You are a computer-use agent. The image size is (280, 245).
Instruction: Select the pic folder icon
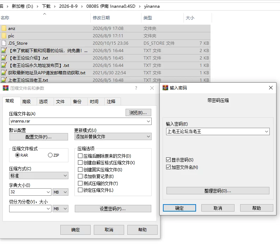pos(4,36)
